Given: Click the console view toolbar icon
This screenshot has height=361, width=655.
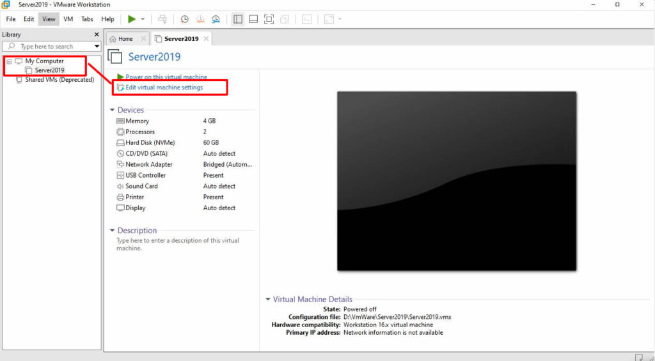Looking at the screenshot, I should click(306, 19).
